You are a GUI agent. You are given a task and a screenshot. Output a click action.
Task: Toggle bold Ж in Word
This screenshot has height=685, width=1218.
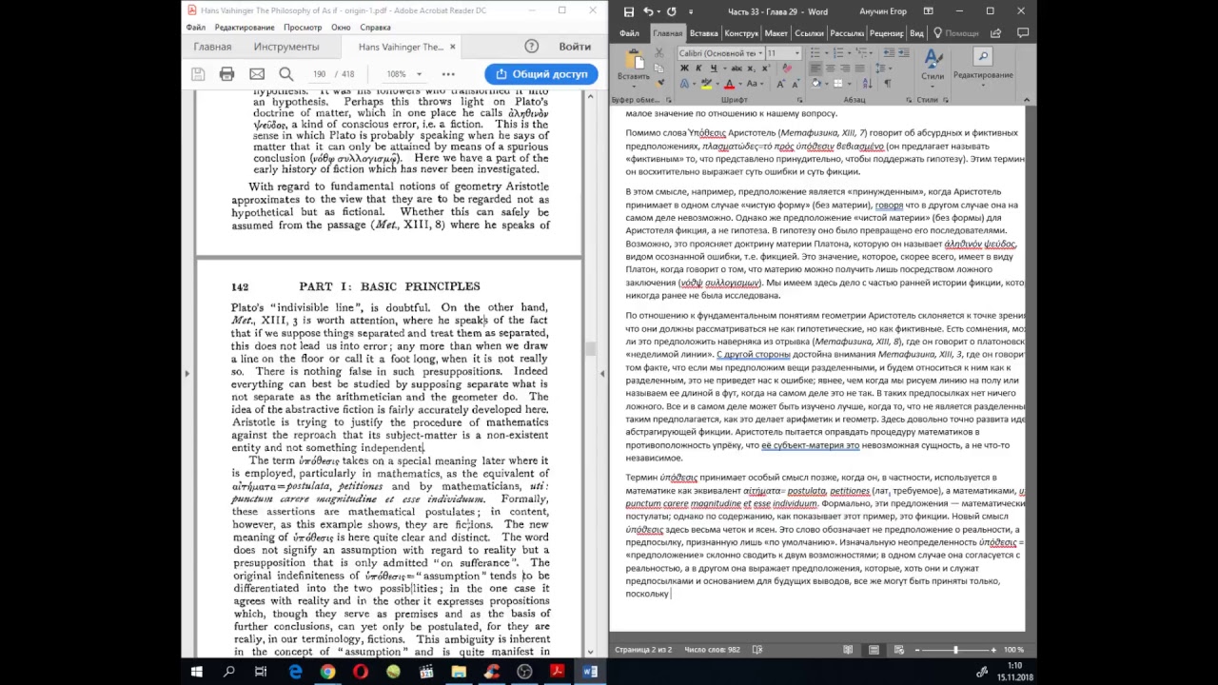684,68
